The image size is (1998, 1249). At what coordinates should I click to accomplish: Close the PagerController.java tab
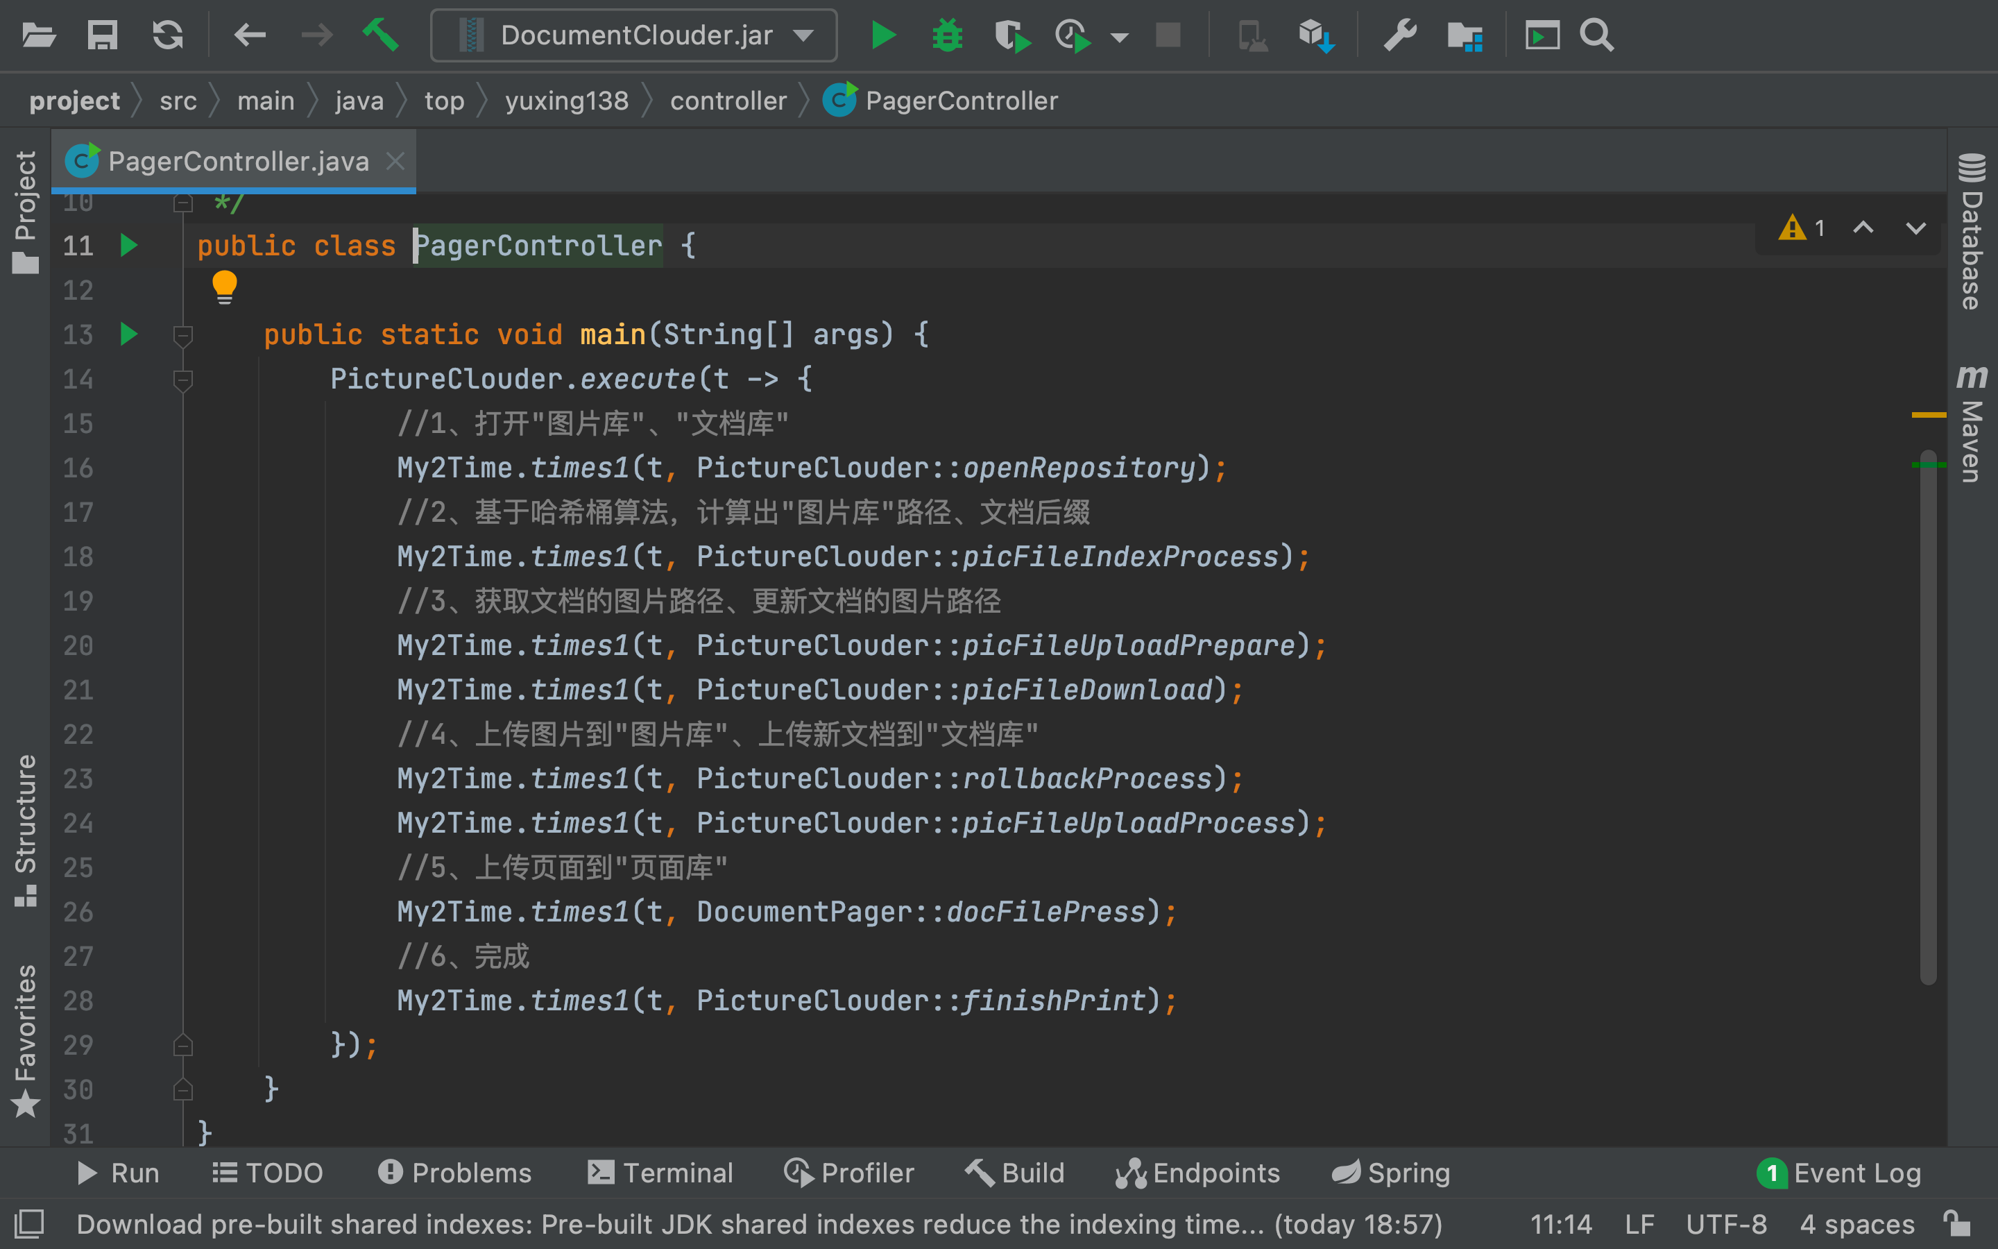coord(395,161)
